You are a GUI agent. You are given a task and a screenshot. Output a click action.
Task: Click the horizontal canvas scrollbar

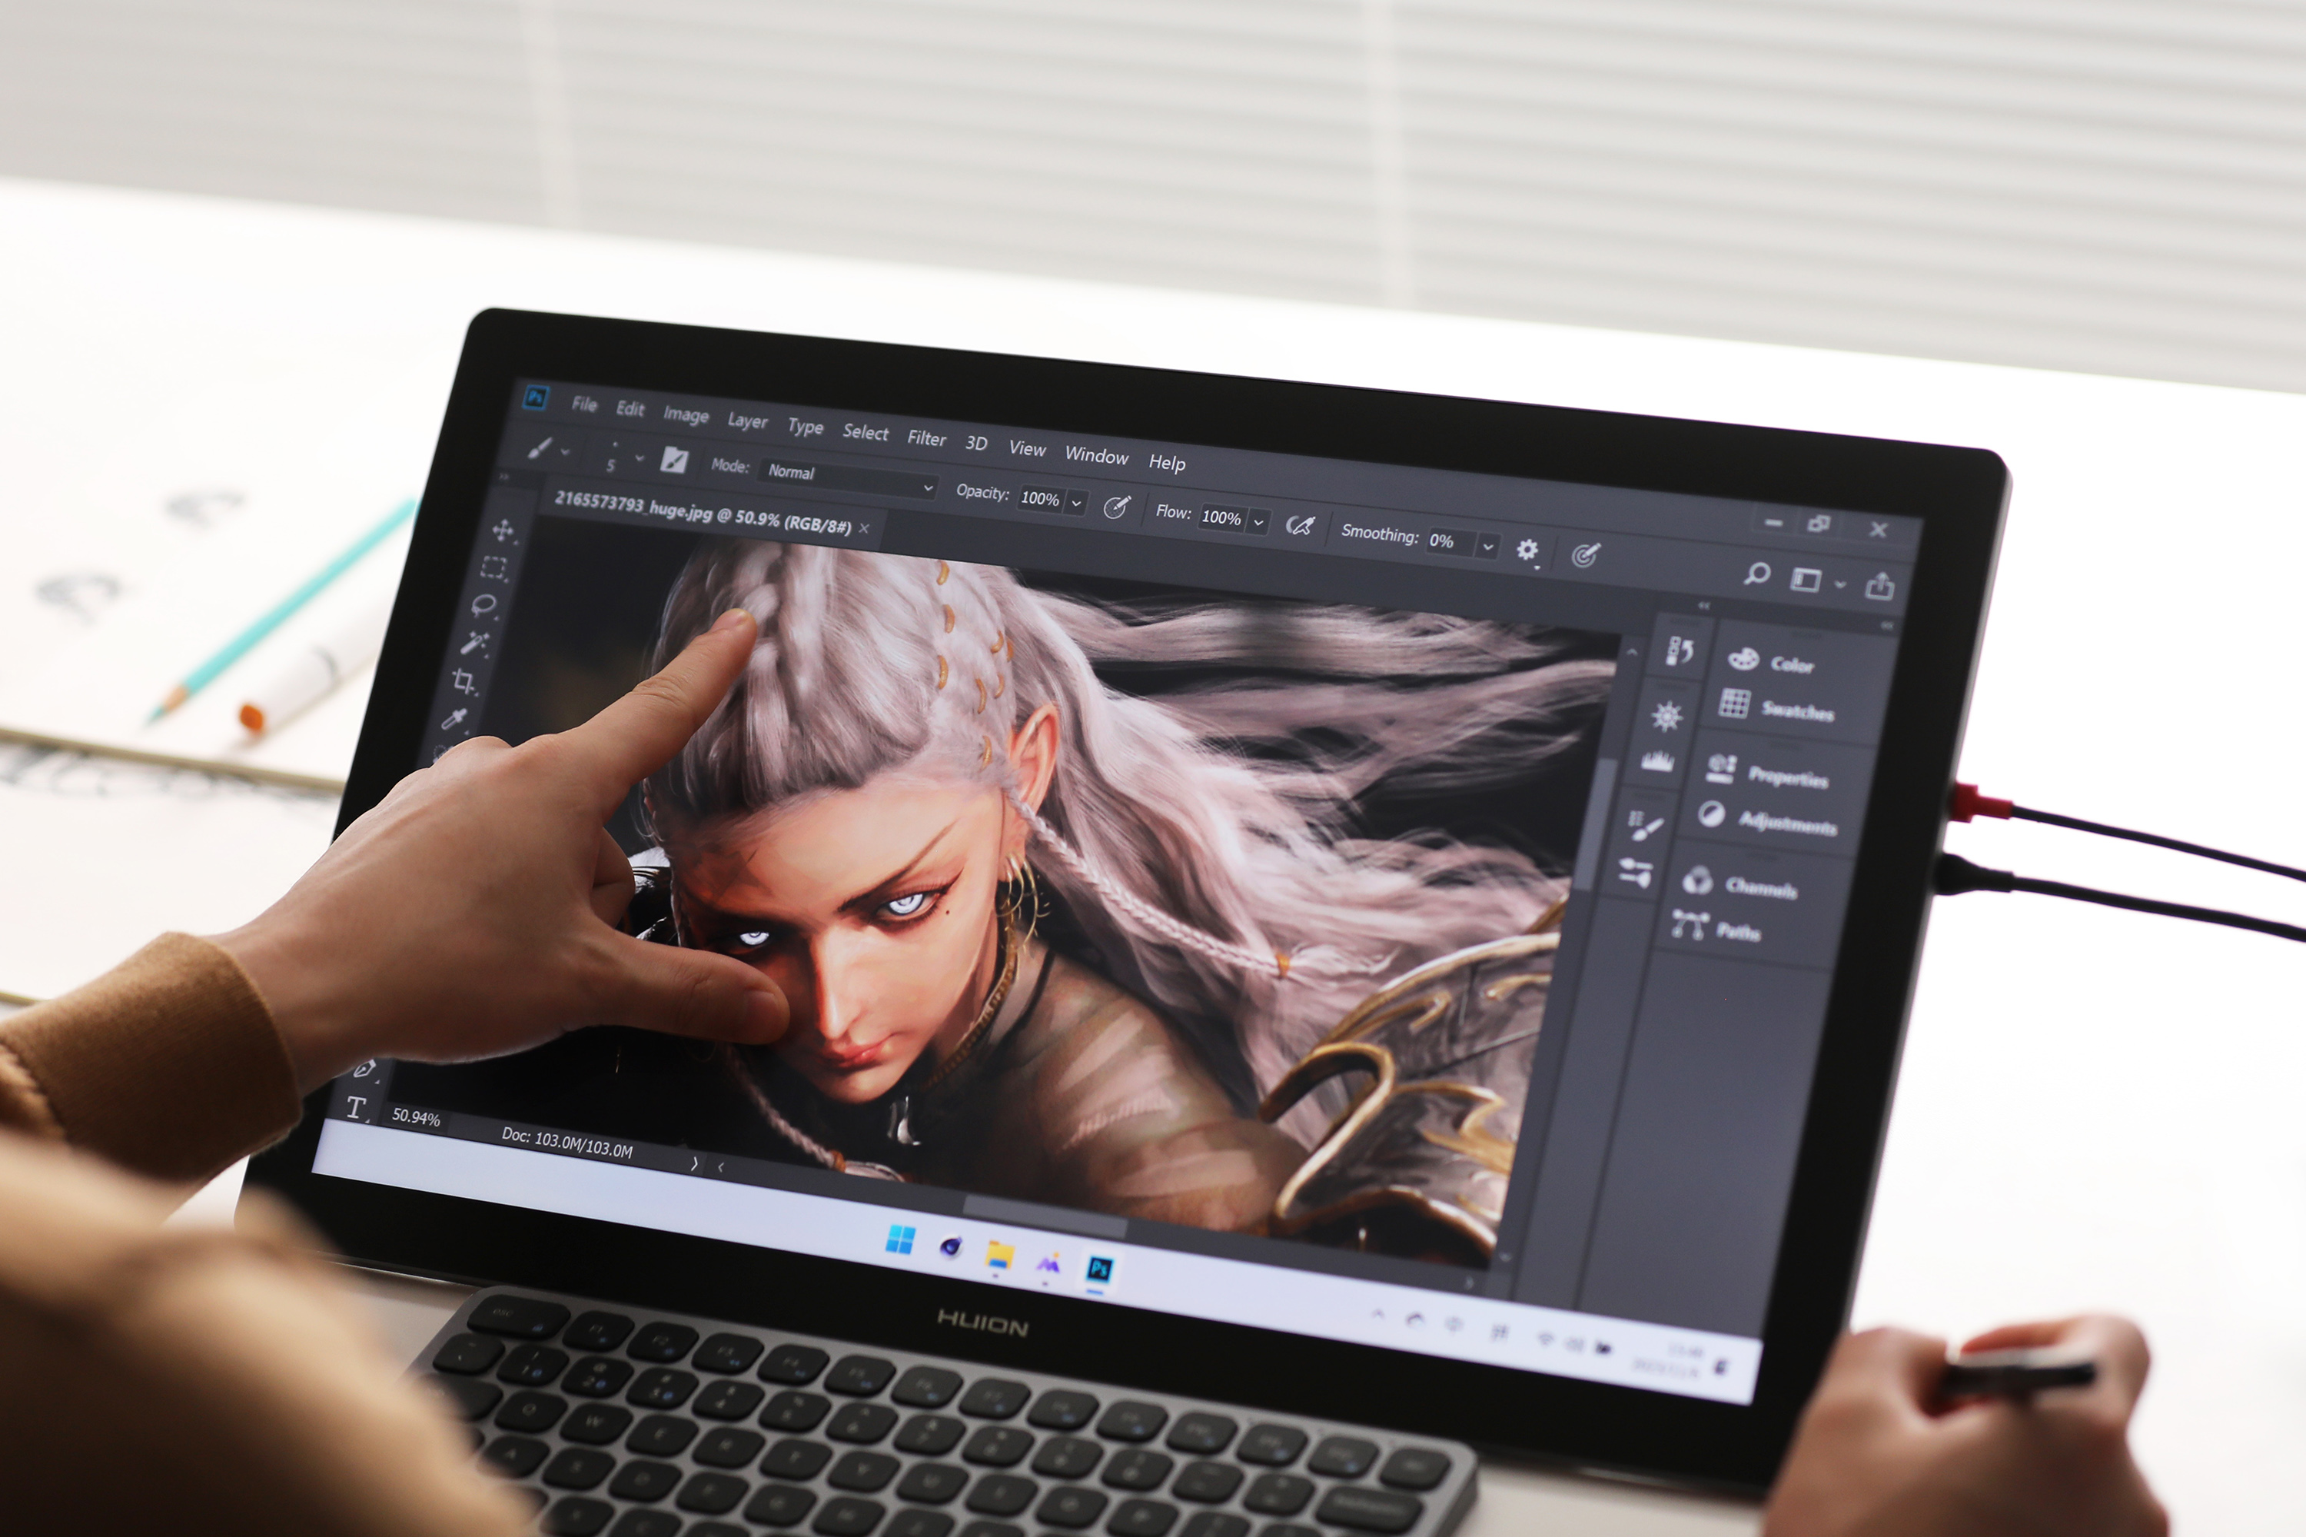tap(1045, 1216)
